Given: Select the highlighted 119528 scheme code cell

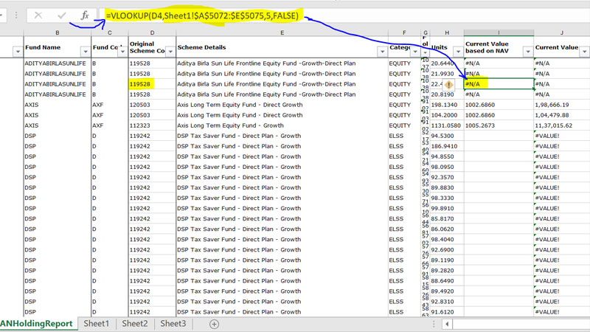Looking at the screenshot, I should click(x=152, y=84).
